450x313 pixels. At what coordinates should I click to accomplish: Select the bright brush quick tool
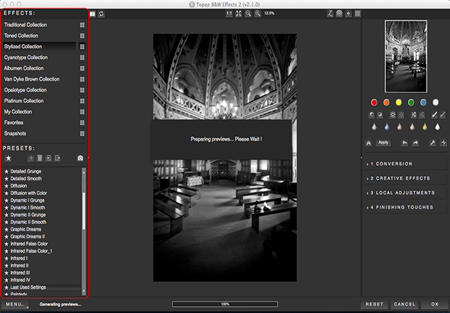(x=435, y=115)
